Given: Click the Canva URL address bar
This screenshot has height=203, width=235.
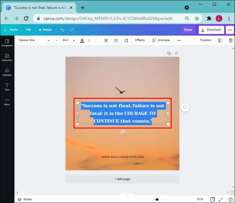Looking at the screenshot, I should [108, 19].
